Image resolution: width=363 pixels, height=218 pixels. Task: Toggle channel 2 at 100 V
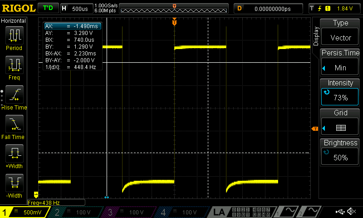[x=76, y=212]
